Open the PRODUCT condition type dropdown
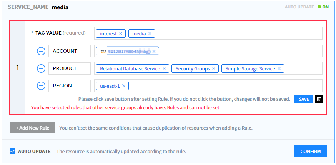The width and height of the screenshot is (336, 165). coord(70,68)
